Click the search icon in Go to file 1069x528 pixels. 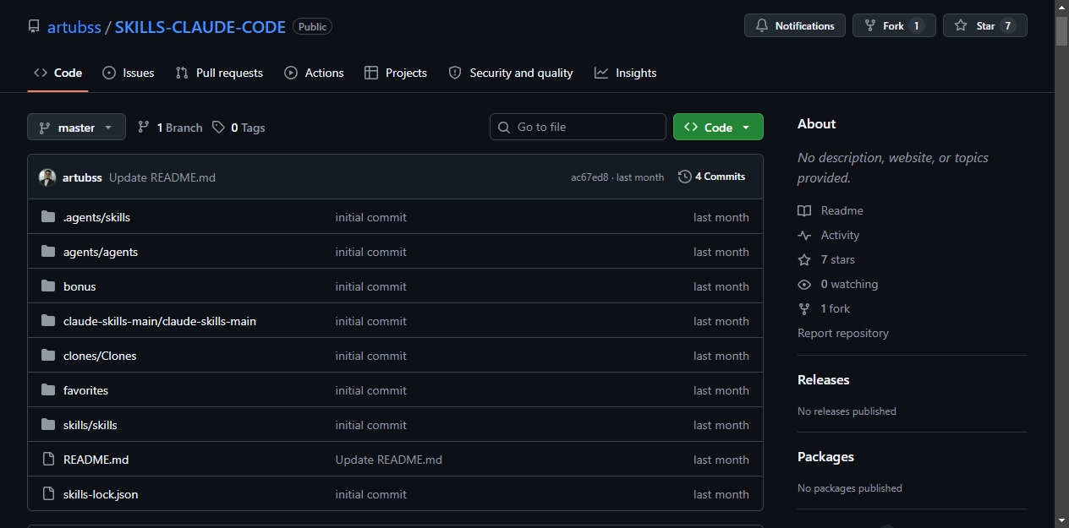[504, 127]
